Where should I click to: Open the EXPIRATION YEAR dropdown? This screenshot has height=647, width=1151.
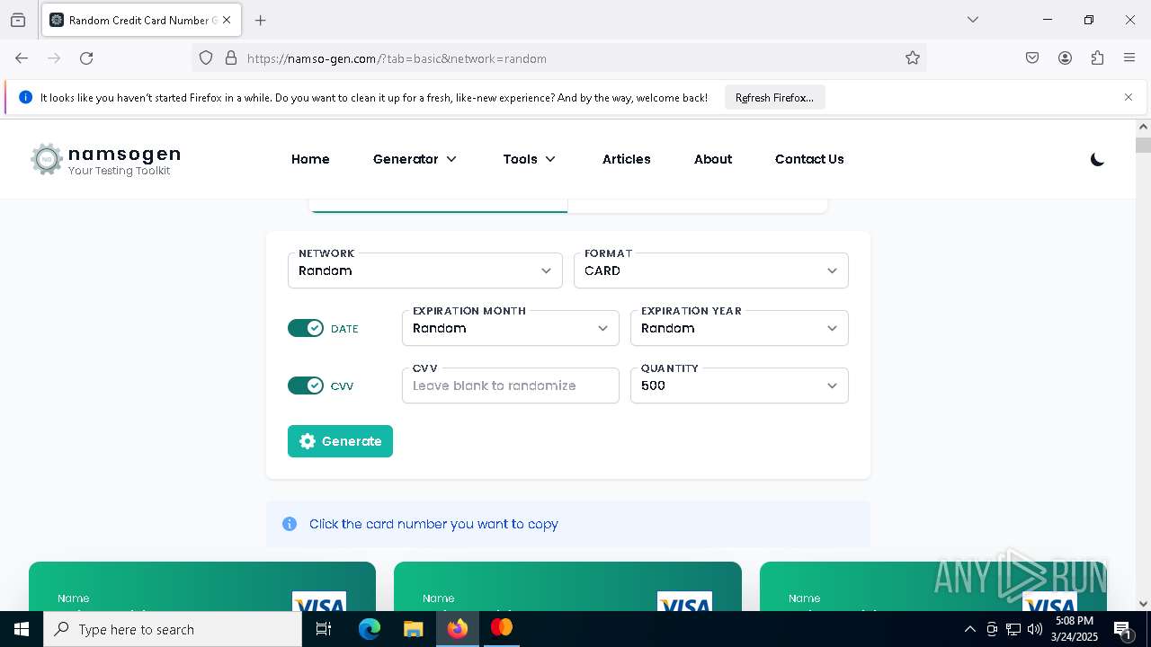pyautogui.click(x=739, y=328)
